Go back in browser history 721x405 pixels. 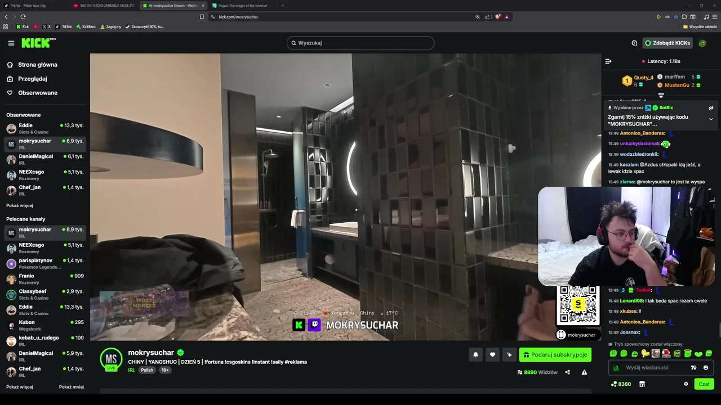point(6,17)
